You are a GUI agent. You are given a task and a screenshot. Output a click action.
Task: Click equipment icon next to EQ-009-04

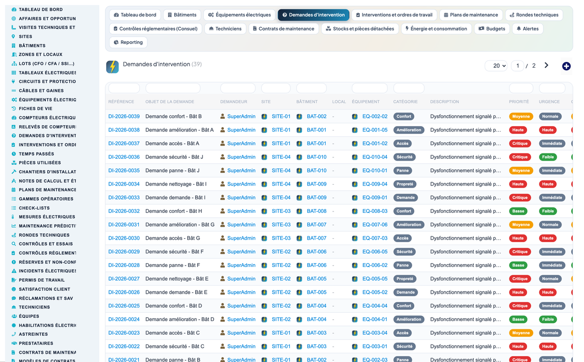coord(355,184)
